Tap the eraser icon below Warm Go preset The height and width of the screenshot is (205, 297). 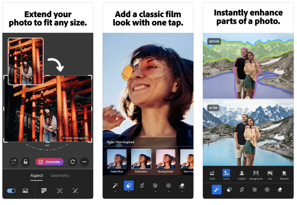pyautogui.click(x=182, y=186)
